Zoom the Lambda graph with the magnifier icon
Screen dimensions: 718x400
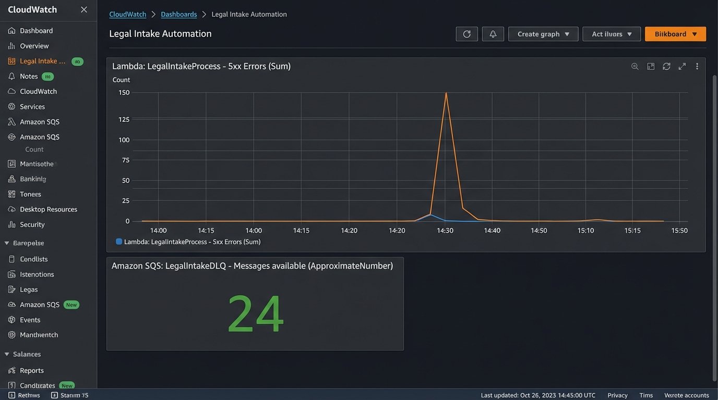[635, 66]
